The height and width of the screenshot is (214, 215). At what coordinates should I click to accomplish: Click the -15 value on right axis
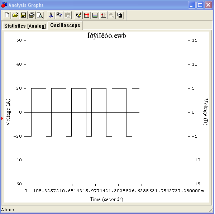(x=196, y=184)
